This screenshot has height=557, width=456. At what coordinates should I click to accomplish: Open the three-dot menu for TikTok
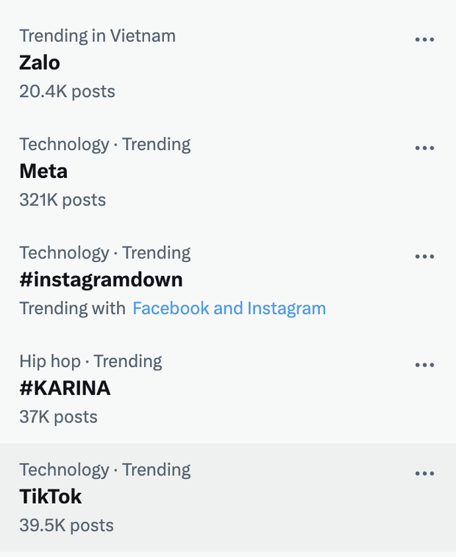coord(424,474)
